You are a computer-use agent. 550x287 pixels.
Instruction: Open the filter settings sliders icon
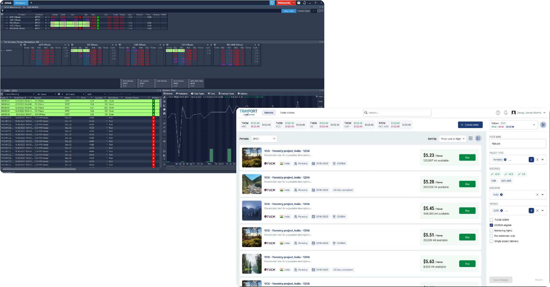(x=543, y=125)
